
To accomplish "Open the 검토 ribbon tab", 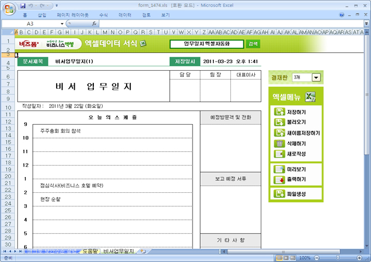I will (x=146, y=15).
